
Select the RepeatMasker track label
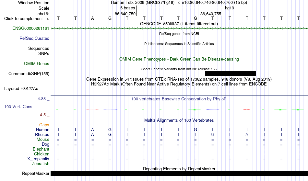pos(36,173)
